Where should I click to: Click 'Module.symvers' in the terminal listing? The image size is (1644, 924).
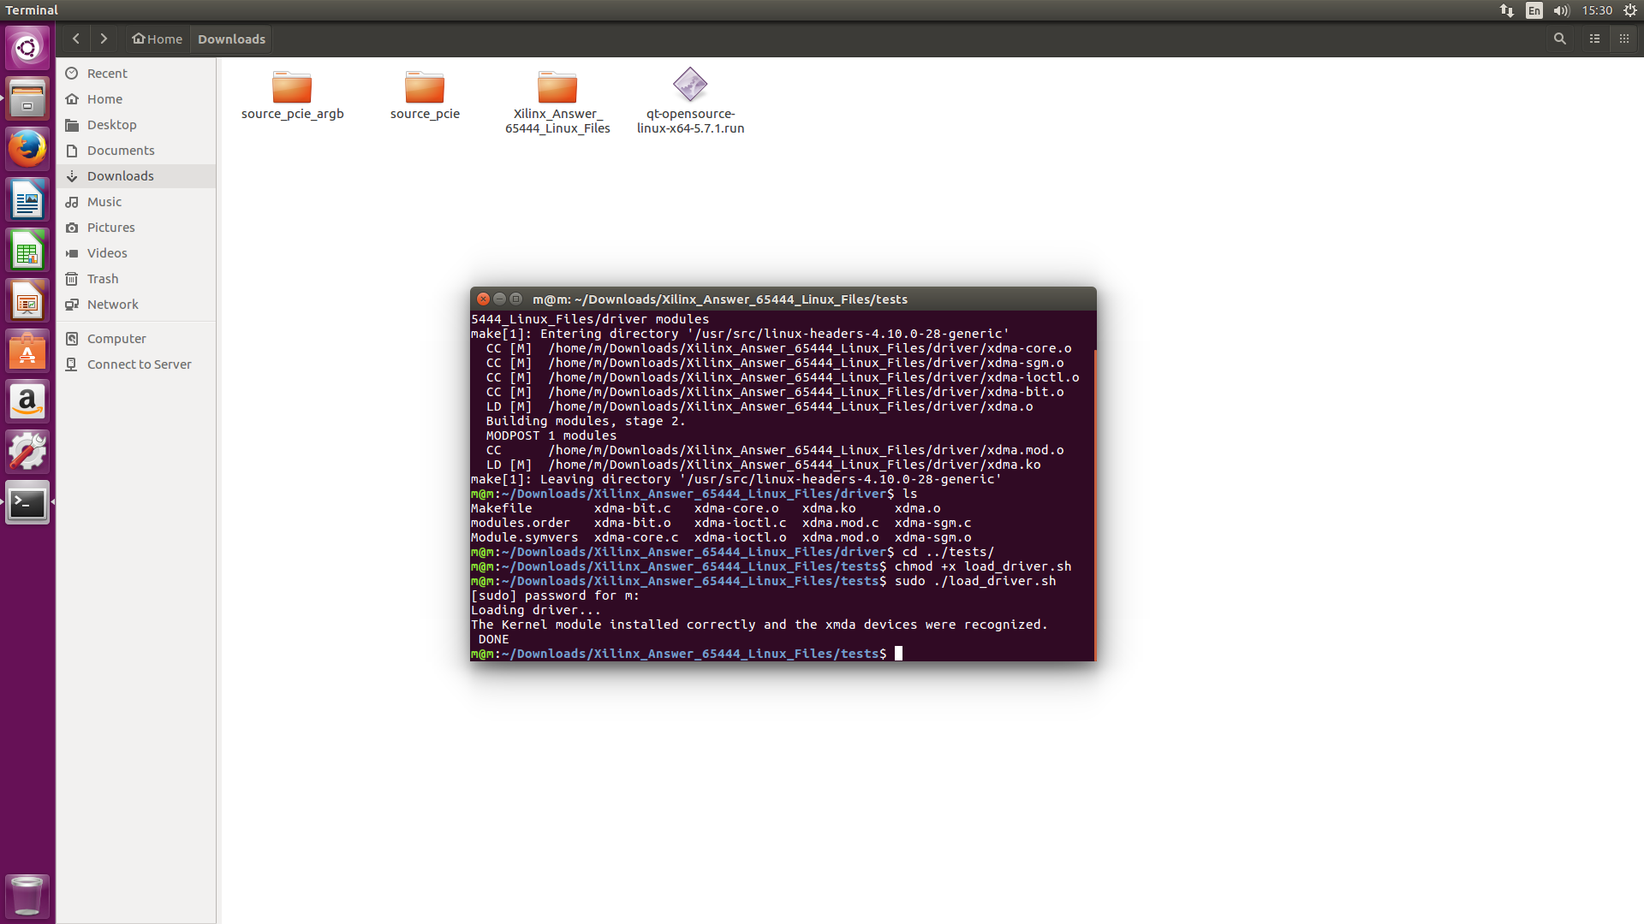tap(525, 537)
